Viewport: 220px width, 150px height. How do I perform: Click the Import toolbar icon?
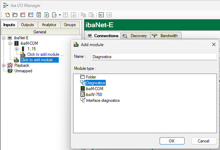point(46,15)
